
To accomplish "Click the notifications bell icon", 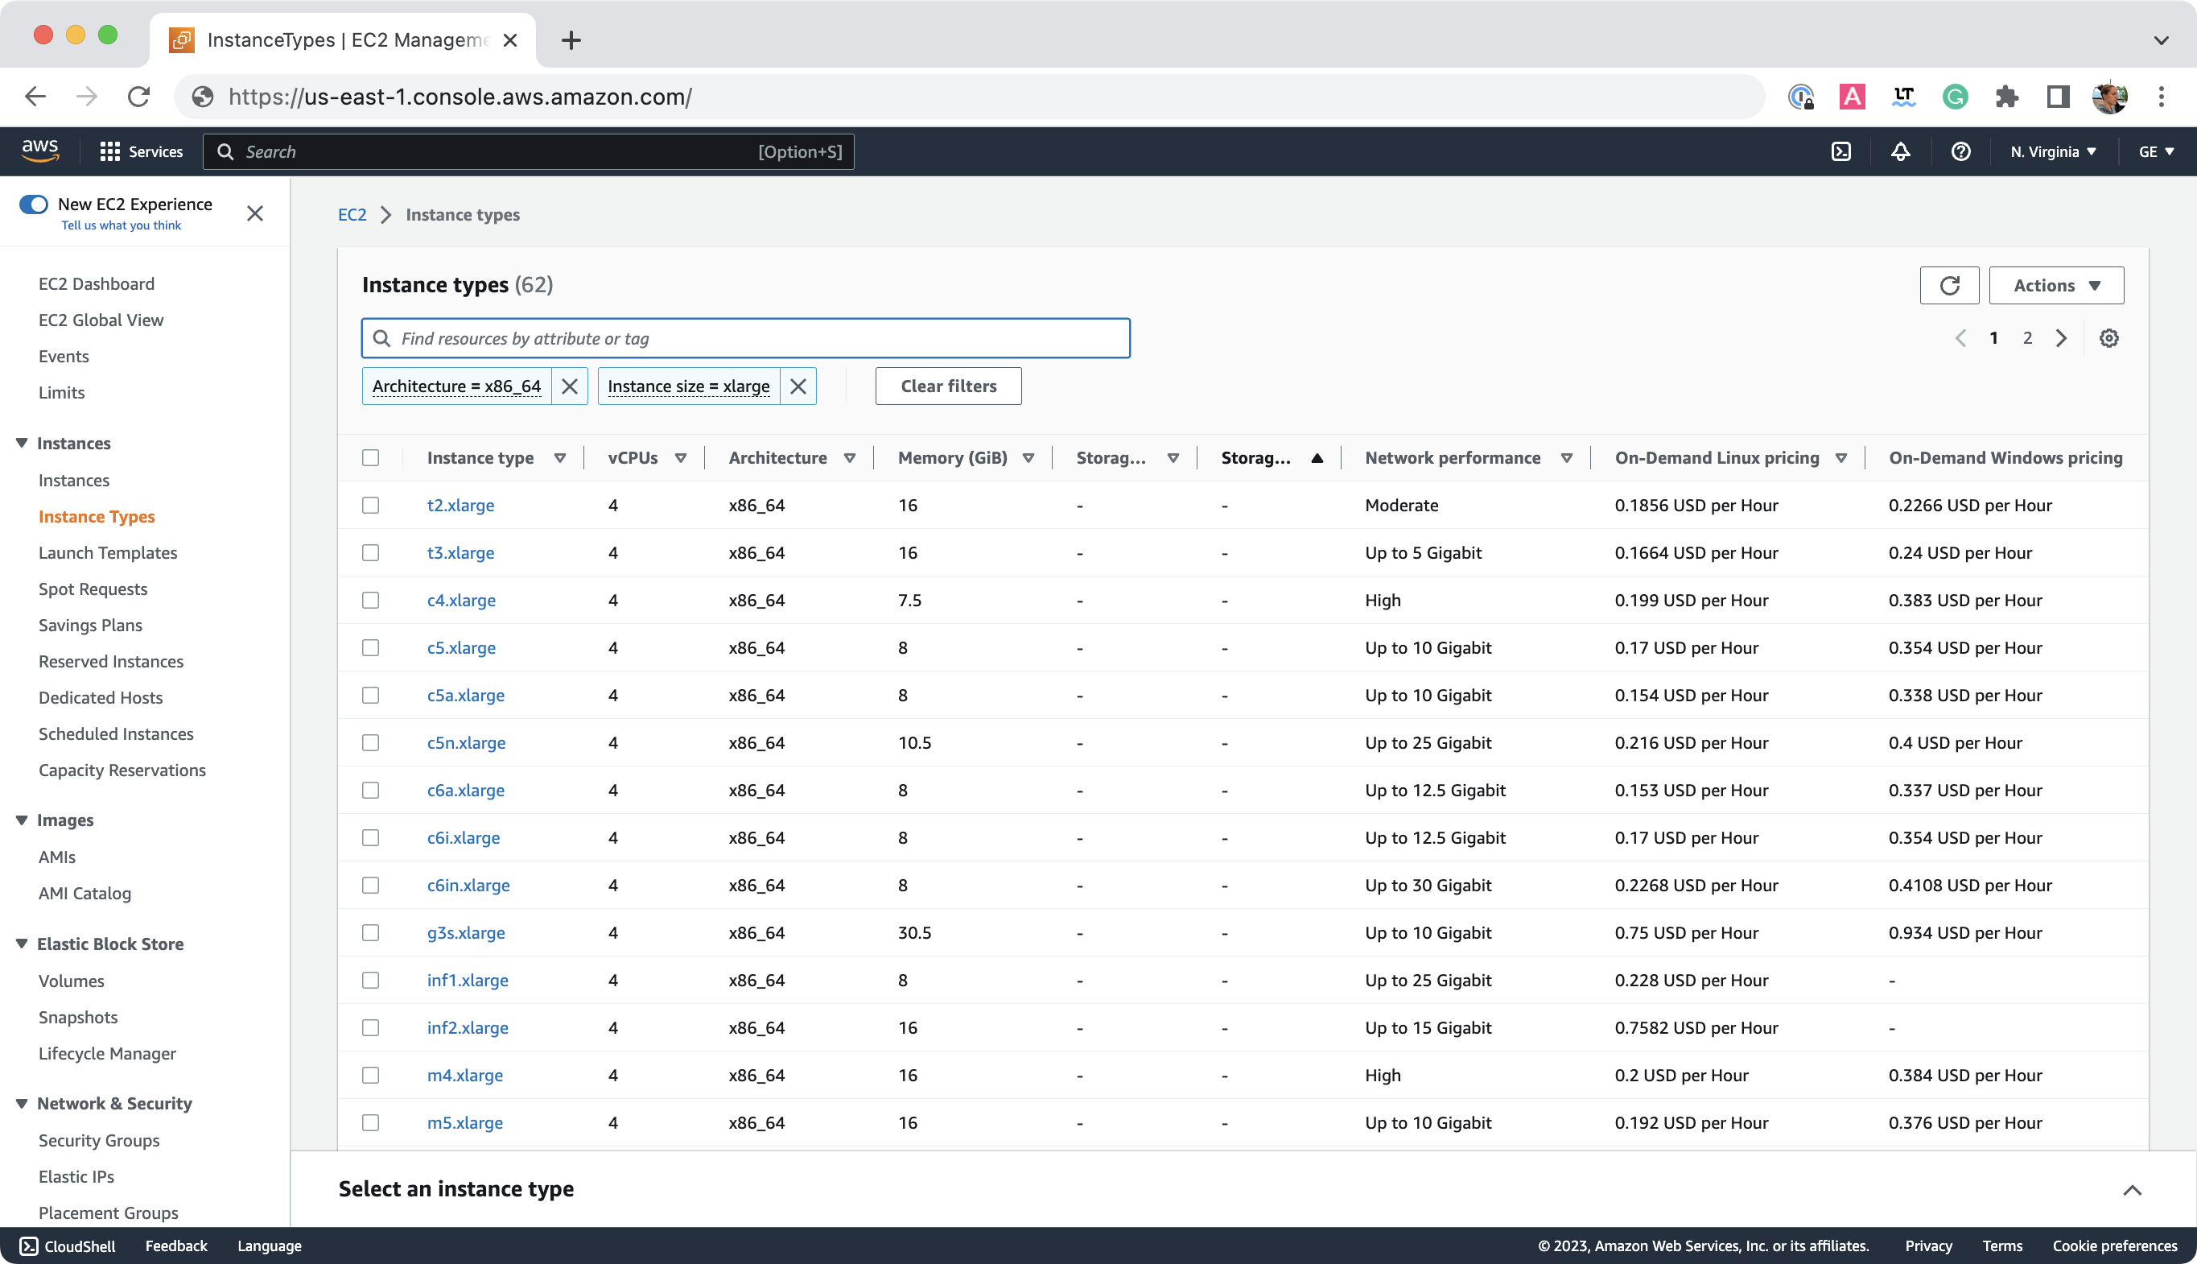I will tap(1900, 151).
